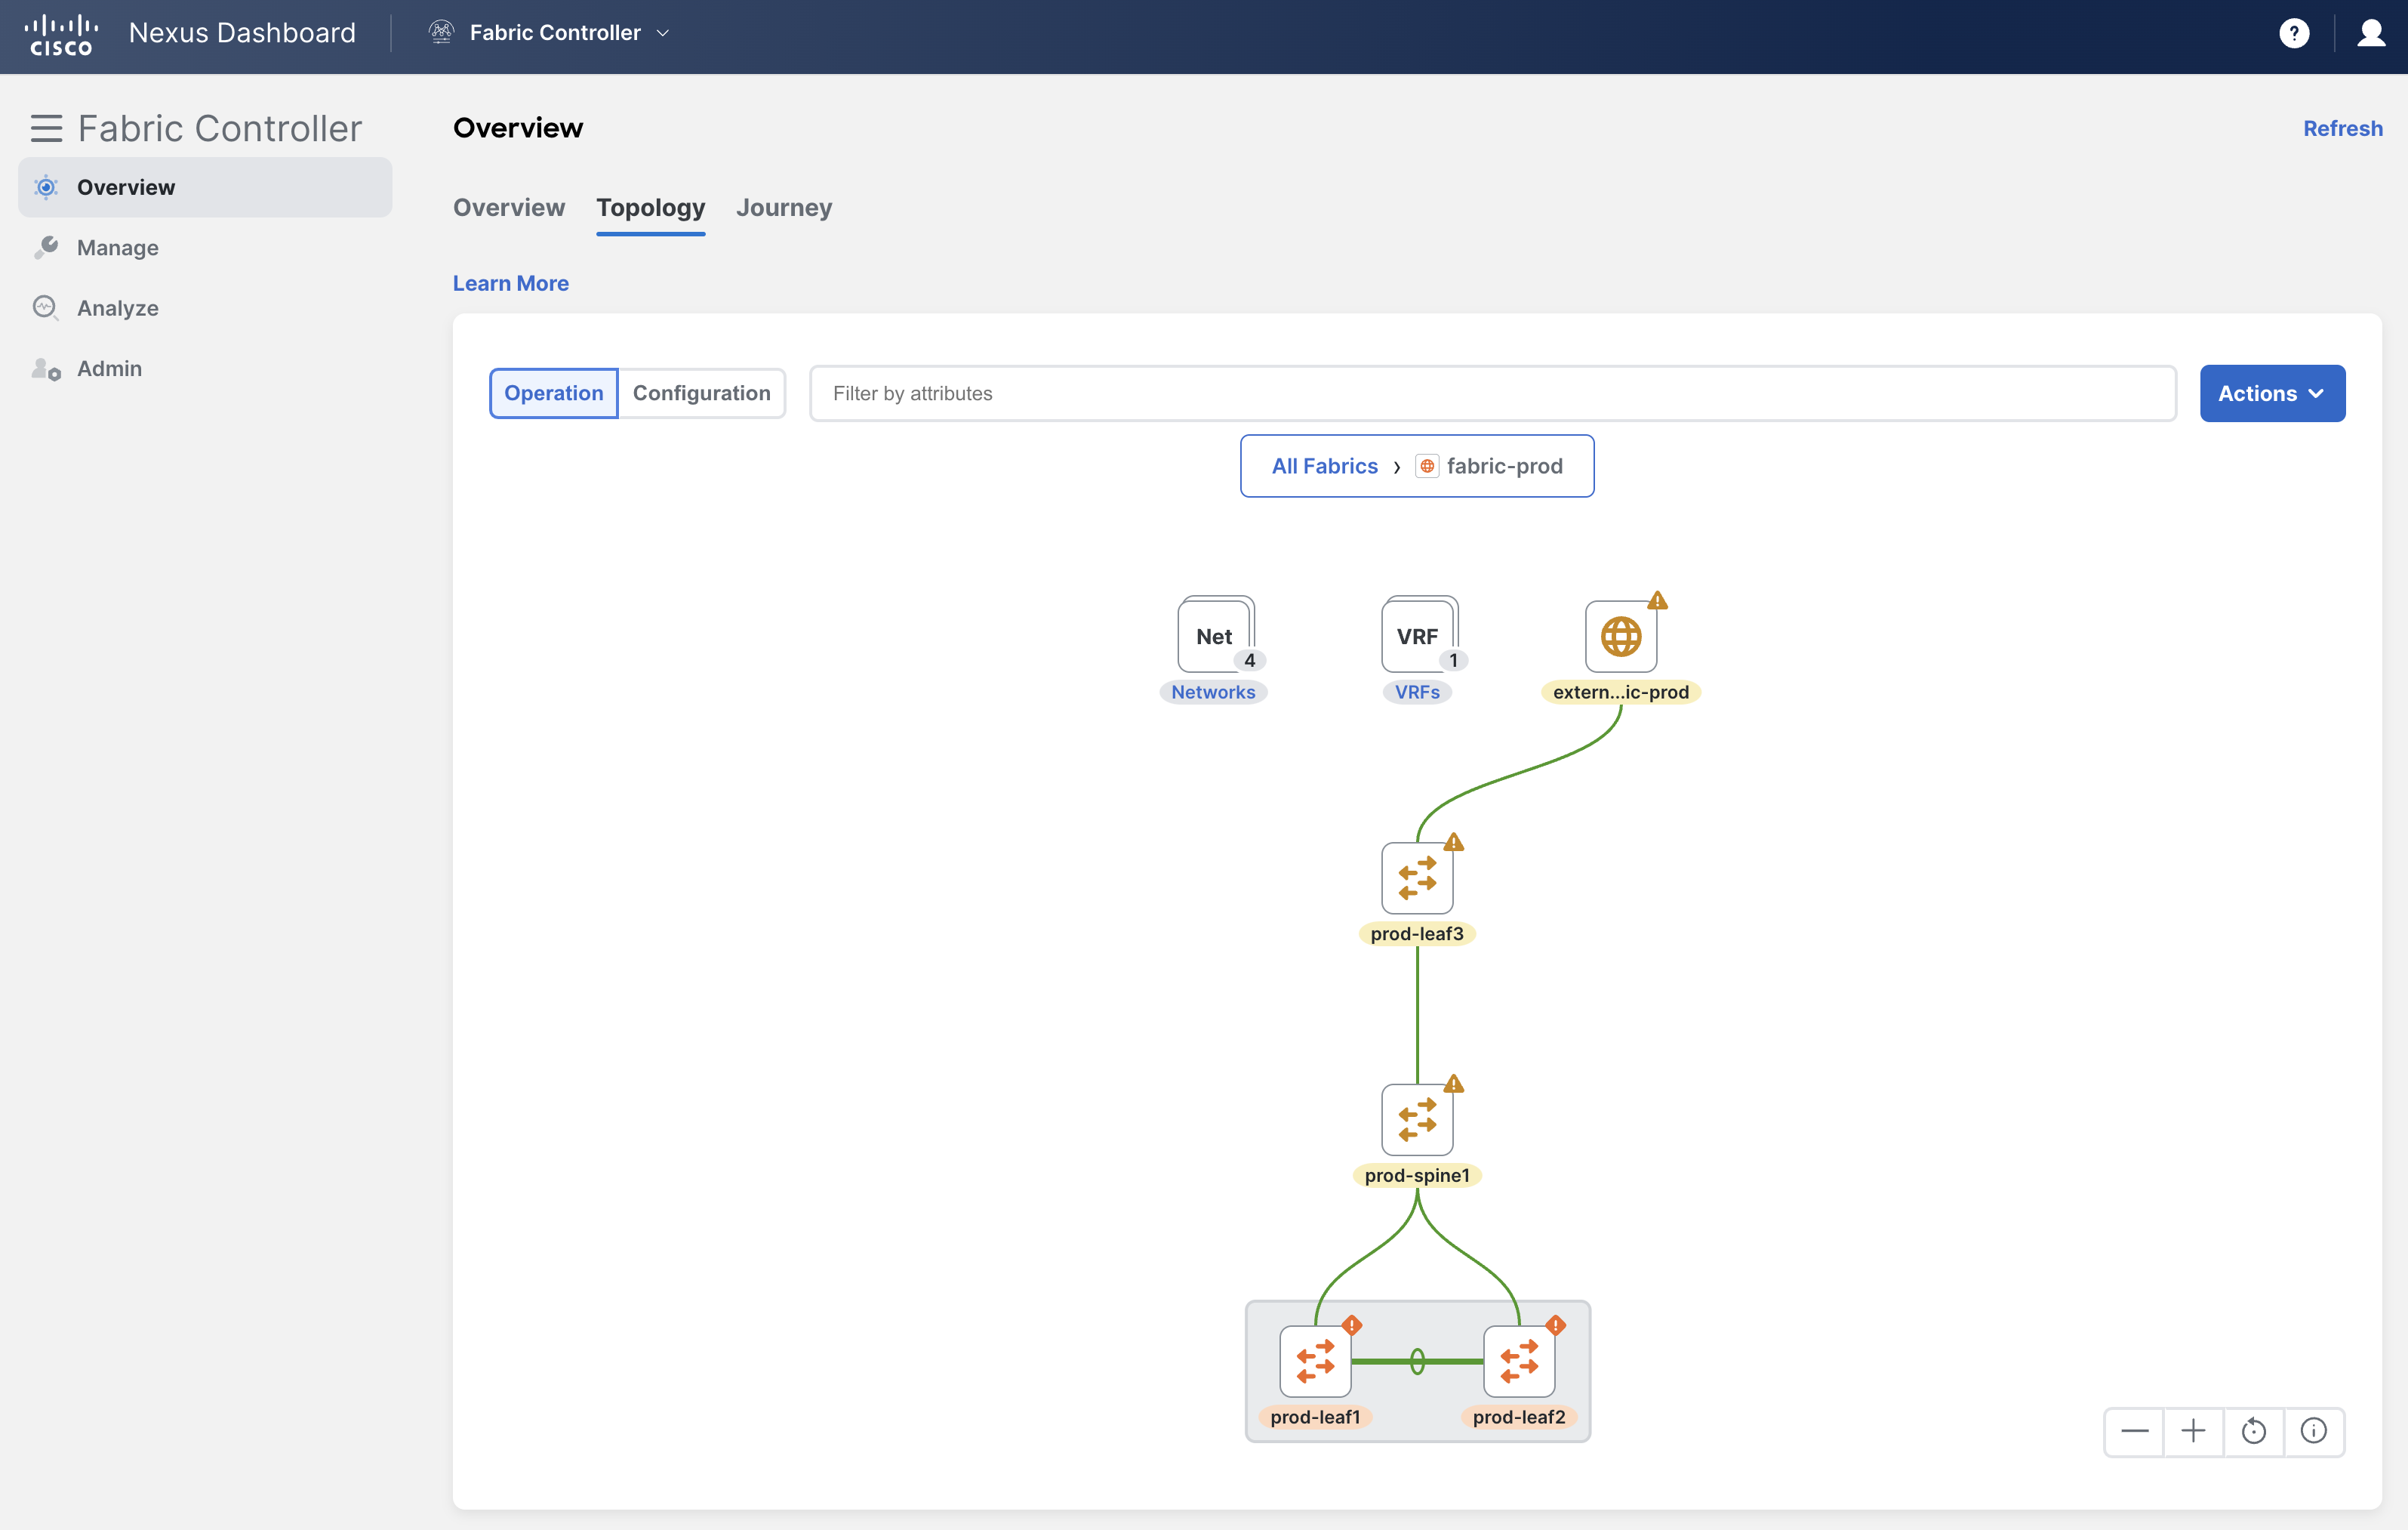Select the prod-spine1 switch node
The width and height of the screenshot is (2408, 1530).
coord(1417,1120)
